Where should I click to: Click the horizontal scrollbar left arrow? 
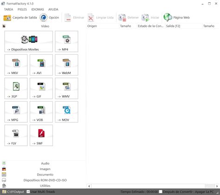(x=89, y=186)
